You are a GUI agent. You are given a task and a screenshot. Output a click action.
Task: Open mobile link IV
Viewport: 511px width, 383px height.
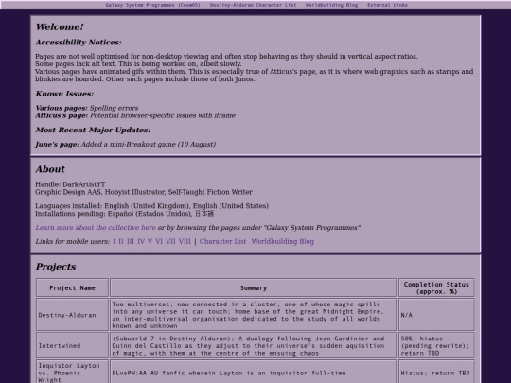click(141, 242)
